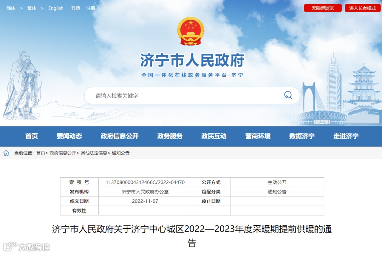The image size is (382, 254).
Task: Switch language to 繁体
Action: [x=32, y=8]
